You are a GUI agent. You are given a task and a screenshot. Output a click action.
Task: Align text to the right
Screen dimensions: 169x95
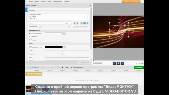(87, 23)
